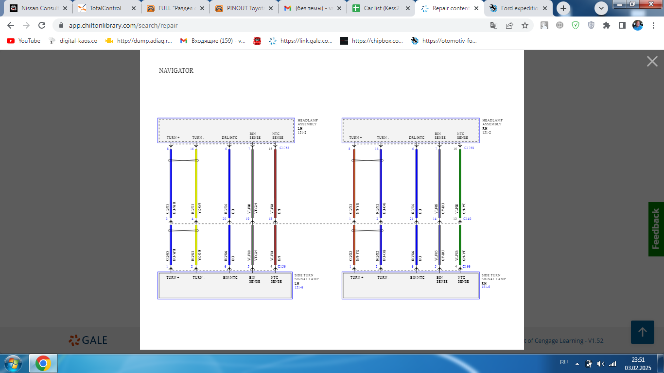This screenshot has width=664, height=373.
Task: Open the browser extensions puzzle icon
Action: [606, 25]
